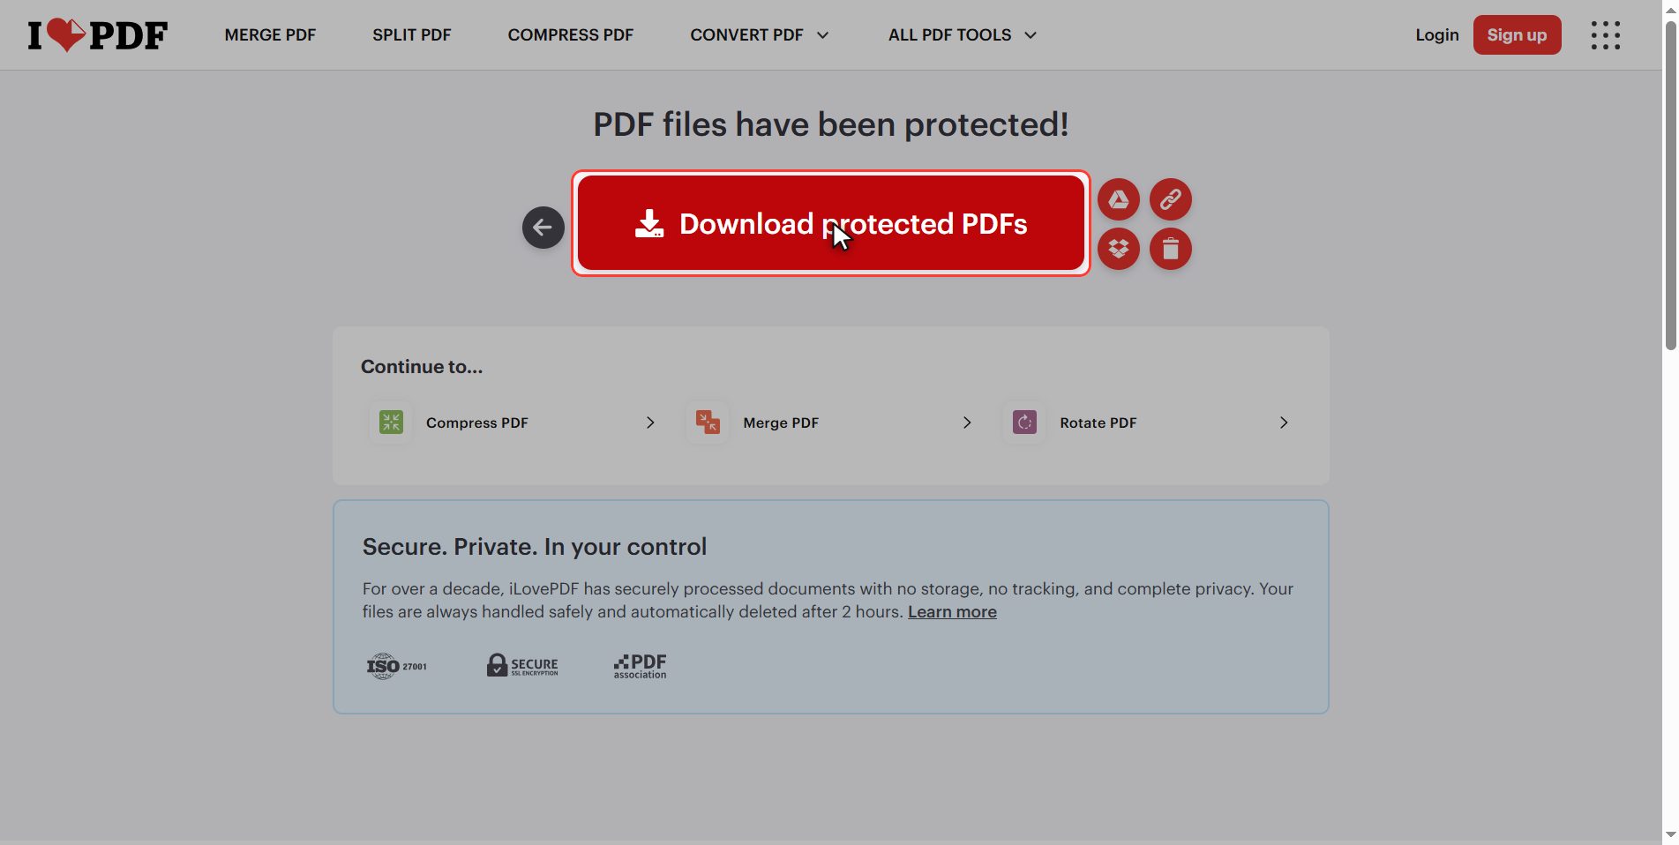
Task: Expand the ALL PDF TOOLS dropdown
Action: 962,35
